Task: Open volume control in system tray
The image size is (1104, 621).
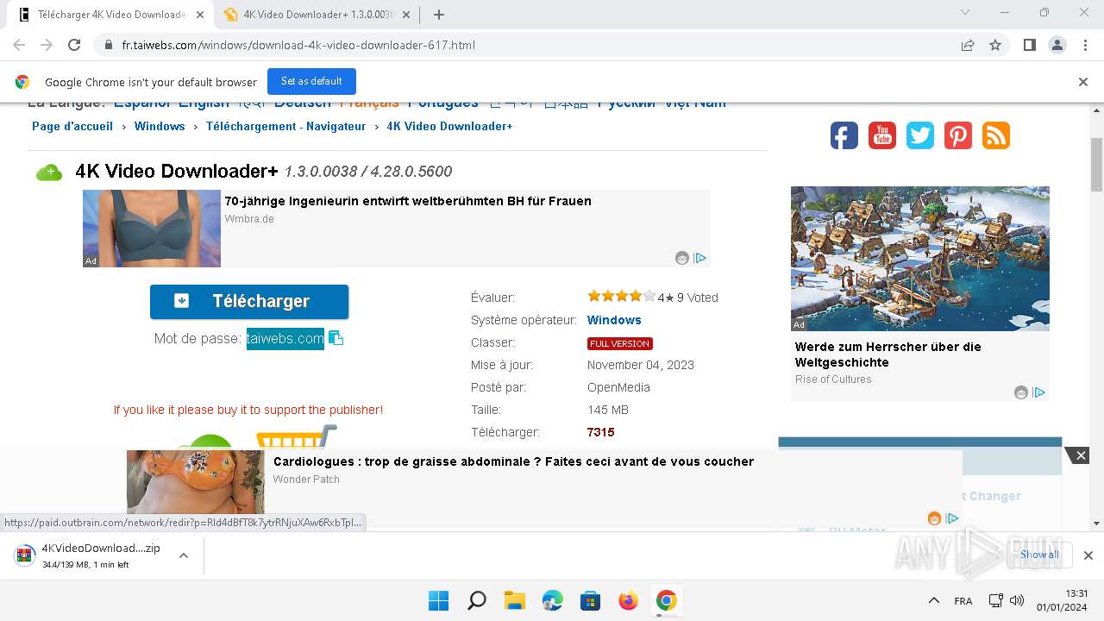Action: (1017, 600)
